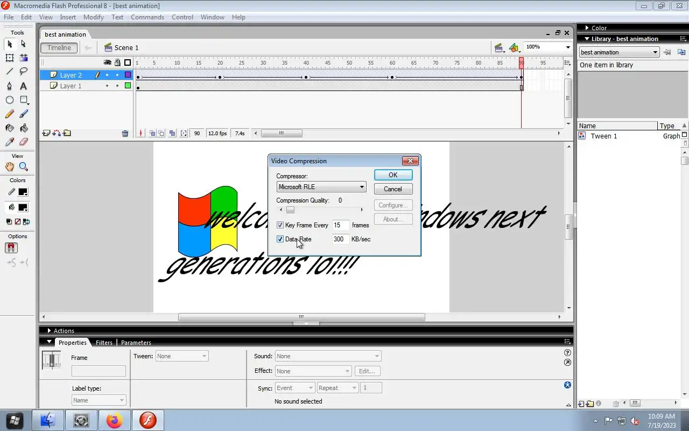Image resolution: width=689 pixels, height=431 pixels.
Task: Click the Data Rate KB/sec field
Action: tap(340, 239)
